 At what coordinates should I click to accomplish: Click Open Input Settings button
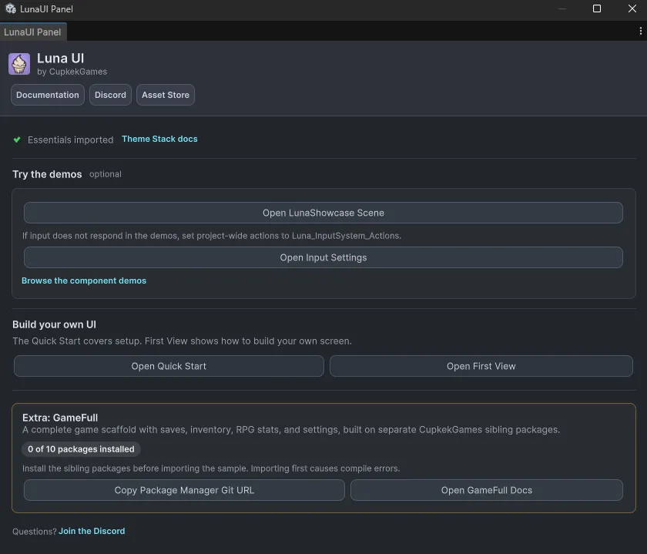(323, 257)
